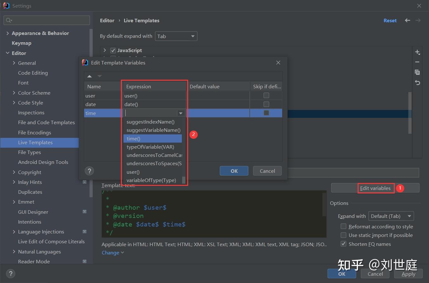This screenshot has width=429, height=283.
Task: Click the Inlay Hints project-level settings icon
Action: 84,182
